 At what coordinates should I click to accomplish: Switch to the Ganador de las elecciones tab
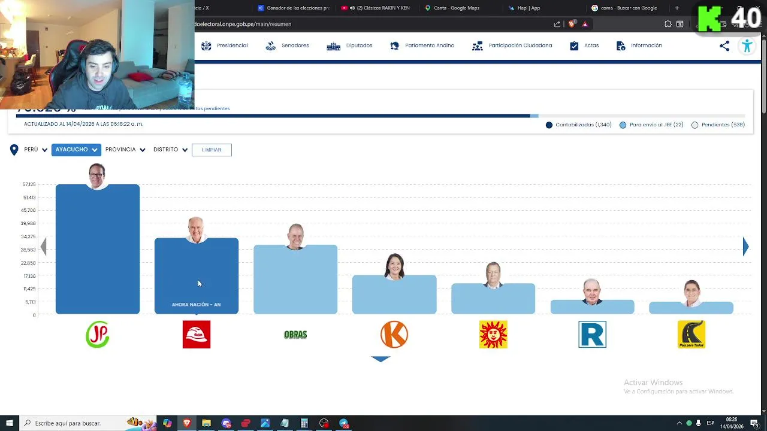click(x=294, y=8)
